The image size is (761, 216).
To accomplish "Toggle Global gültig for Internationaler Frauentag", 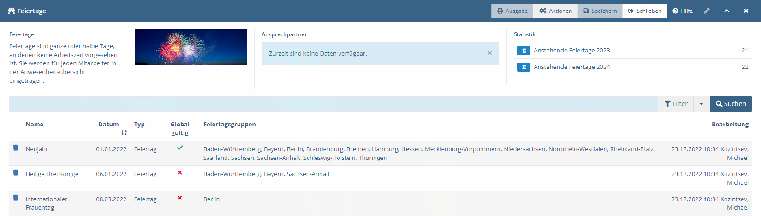I will [180, 198].
